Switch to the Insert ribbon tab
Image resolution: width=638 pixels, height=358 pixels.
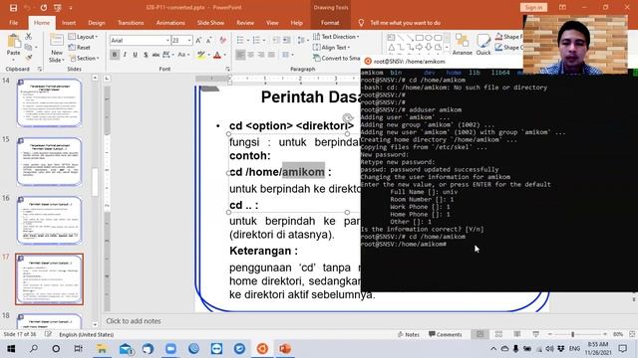click(x=69, y=23)
